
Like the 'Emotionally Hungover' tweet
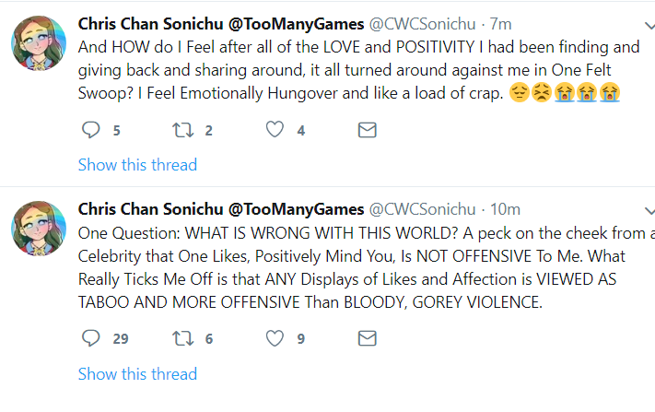[275, 130]
